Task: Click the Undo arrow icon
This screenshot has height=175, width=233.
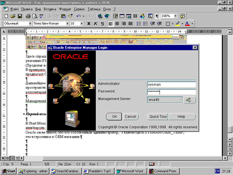Action: coord(79,16)
